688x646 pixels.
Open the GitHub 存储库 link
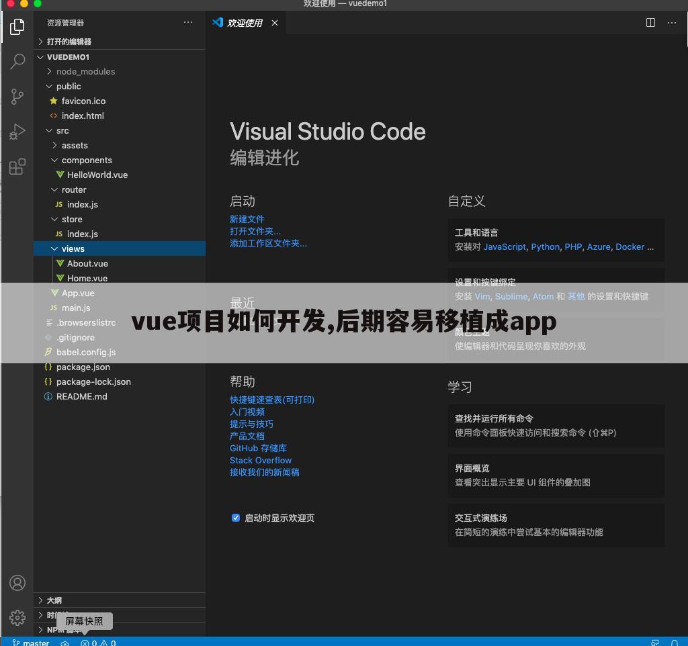(x=259, y=448)
